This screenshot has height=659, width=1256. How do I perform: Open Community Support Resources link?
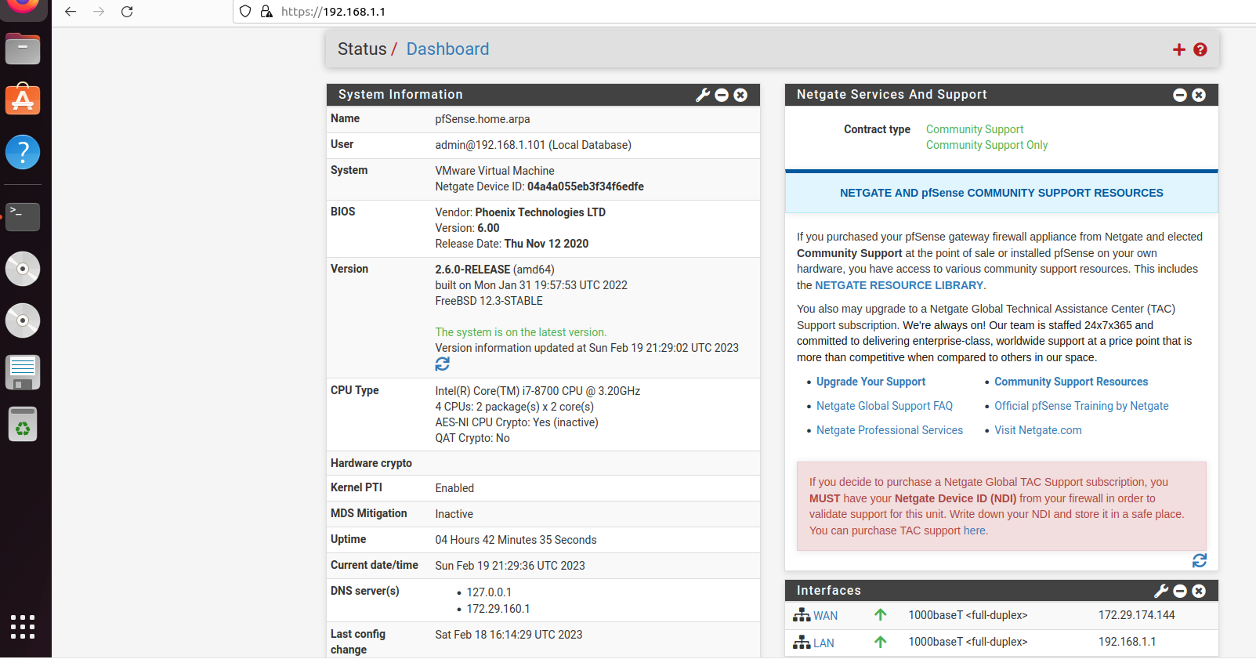click(1071, 382)
